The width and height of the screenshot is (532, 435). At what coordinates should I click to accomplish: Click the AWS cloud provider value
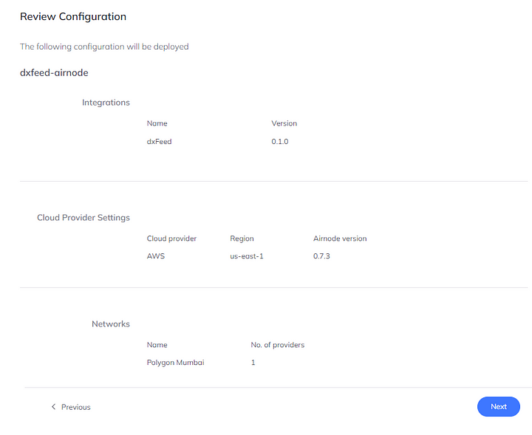pyautogui.click(x=155, y=256)
